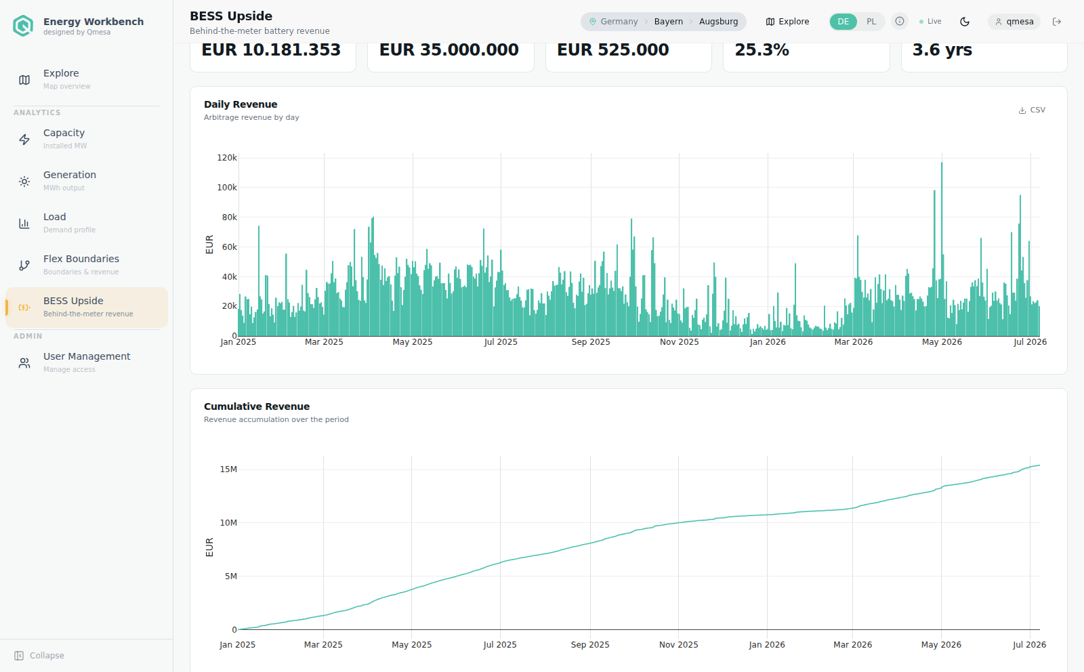
Task: Click the logout arrow icon
Action: click(x=1057, y=22)
